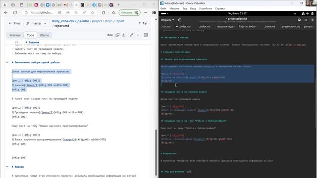Screen dimensions: 317x178
Task: Open the read aloud icon
Action: tap(84, 12)
